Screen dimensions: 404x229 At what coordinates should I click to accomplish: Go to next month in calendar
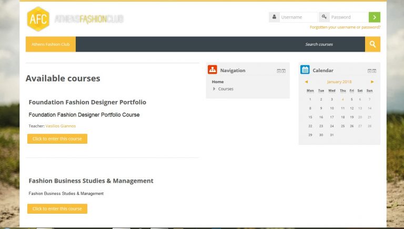click(x=372, y=82)
